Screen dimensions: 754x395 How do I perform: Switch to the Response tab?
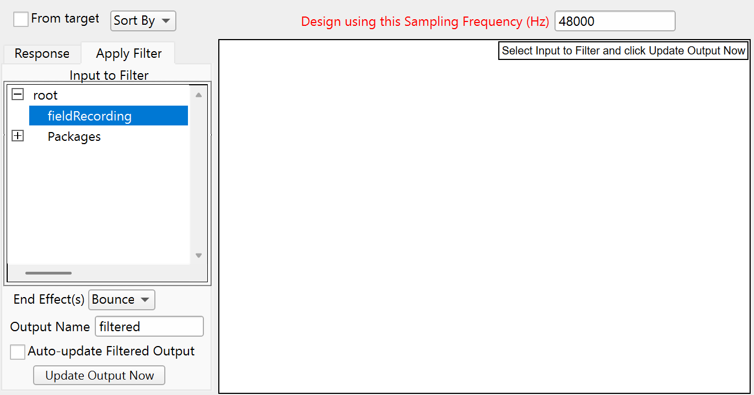42,54
